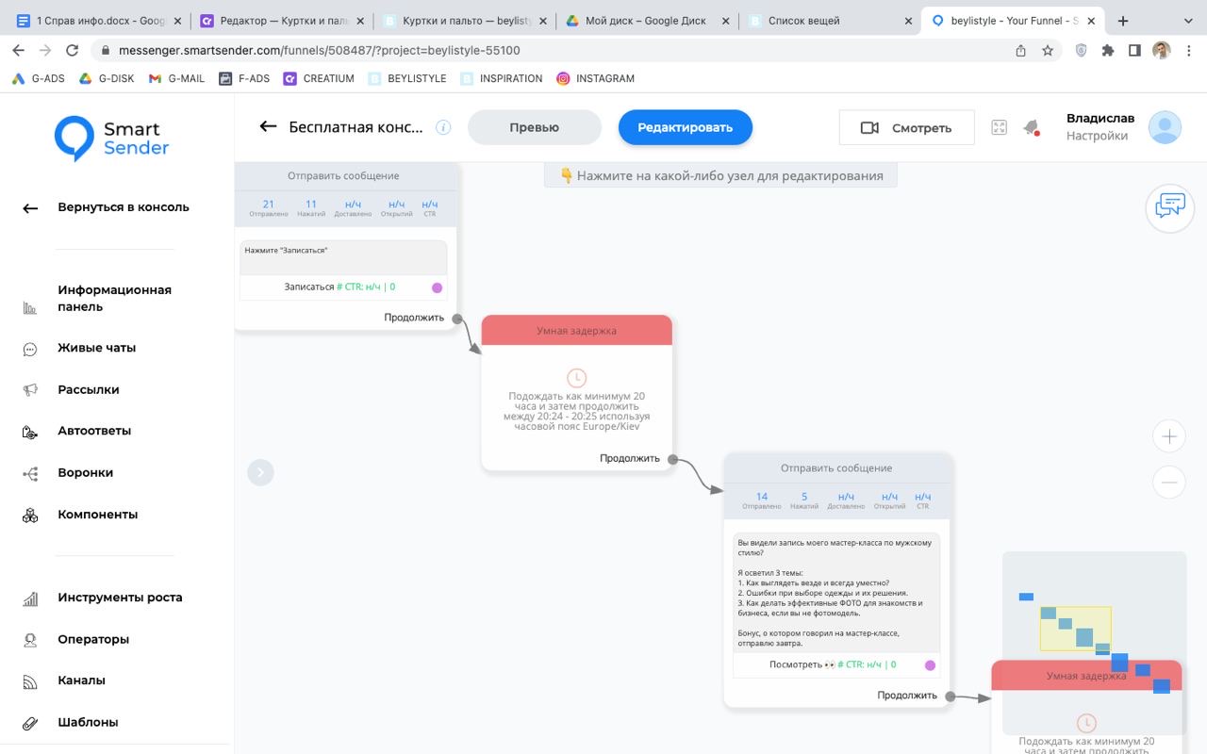Switch to the 'Редактор — Куртки и пальто' tab

[282, 20]
